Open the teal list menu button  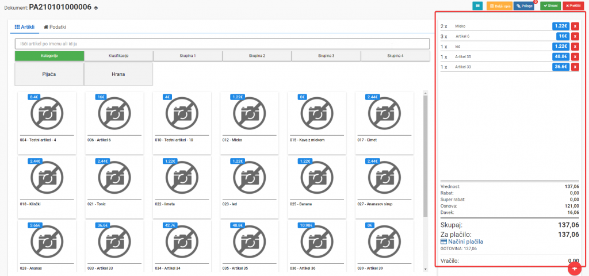click(477, 6)
